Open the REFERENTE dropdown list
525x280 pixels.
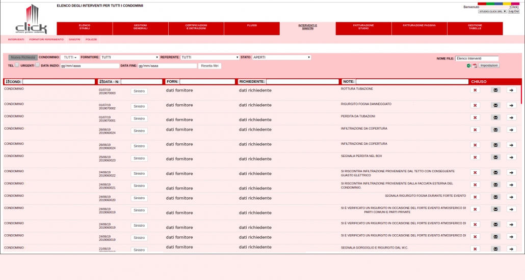click(x=210, y=57)
